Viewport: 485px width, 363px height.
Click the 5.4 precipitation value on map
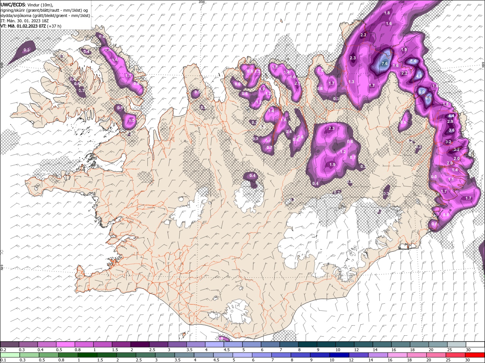point(413,61)
